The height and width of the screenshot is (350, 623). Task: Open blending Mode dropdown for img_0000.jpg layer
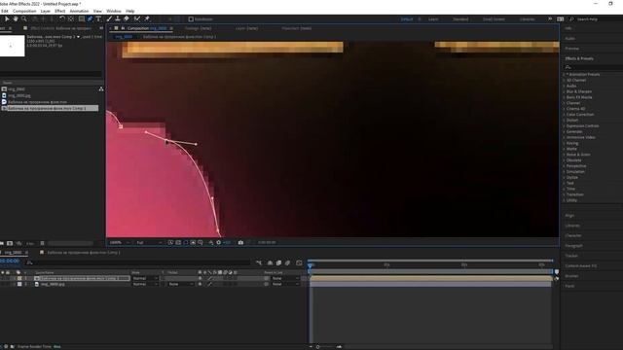click(145, 284)
